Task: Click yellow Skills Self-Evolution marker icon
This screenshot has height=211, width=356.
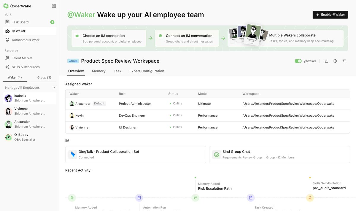Action: click(310, 198)
